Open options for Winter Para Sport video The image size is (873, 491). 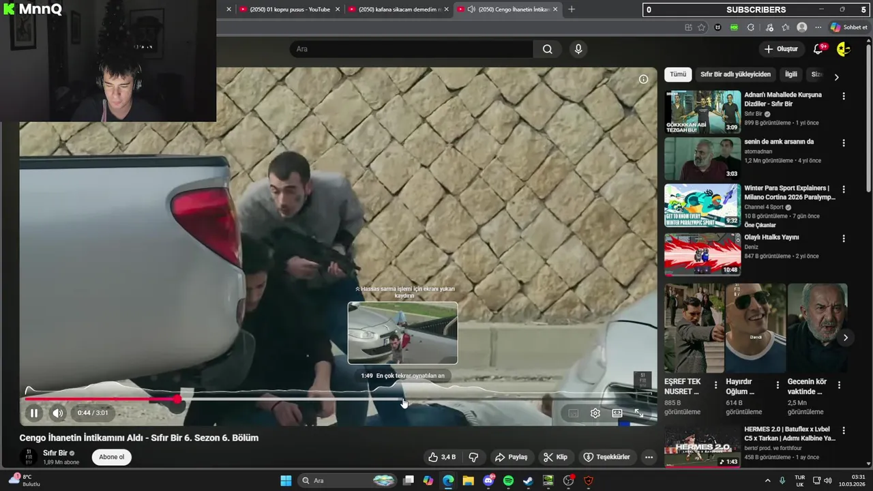pos(844,190)
